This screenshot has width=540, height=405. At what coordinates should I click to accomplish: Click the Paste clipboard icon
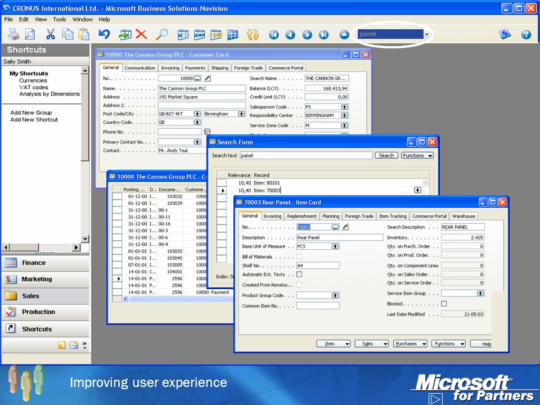(84, 34)
